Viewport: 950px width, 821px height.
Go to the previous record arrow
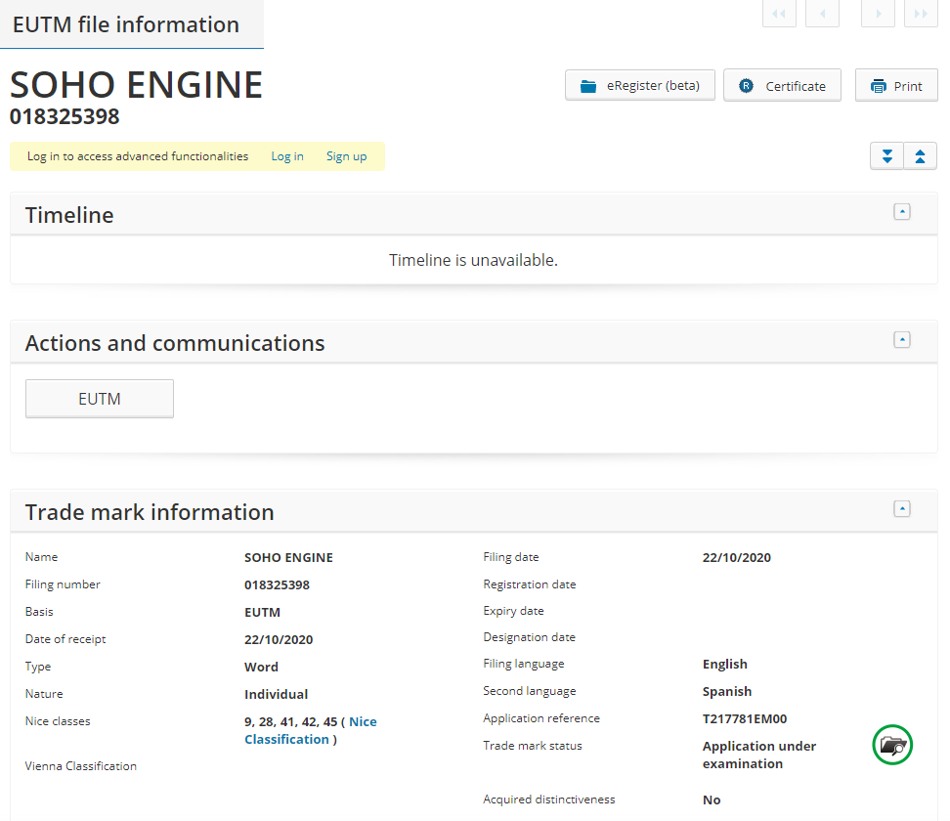pos(822,14)
